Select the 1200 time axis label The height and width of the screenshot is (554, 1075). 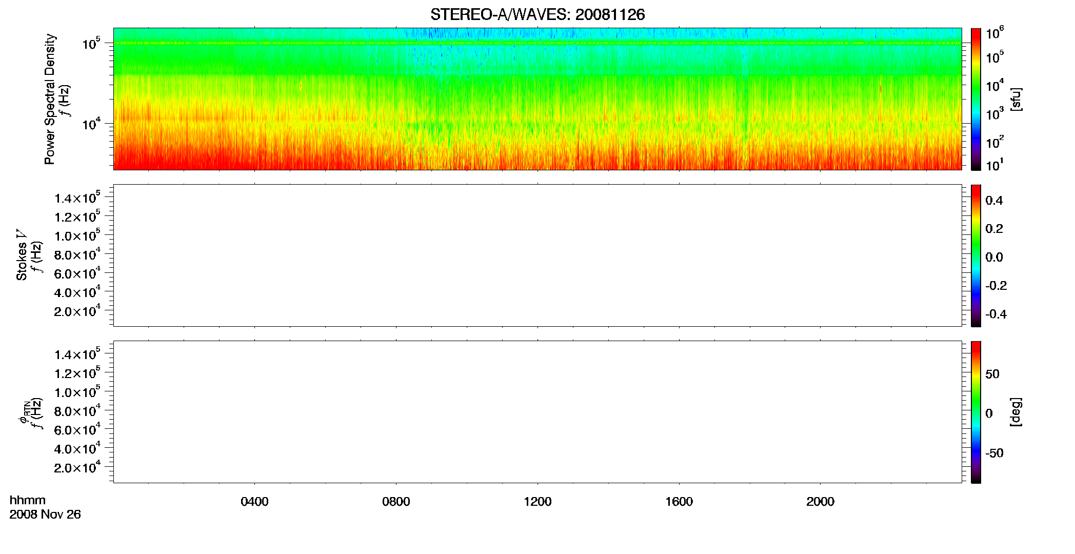[537, 502]
